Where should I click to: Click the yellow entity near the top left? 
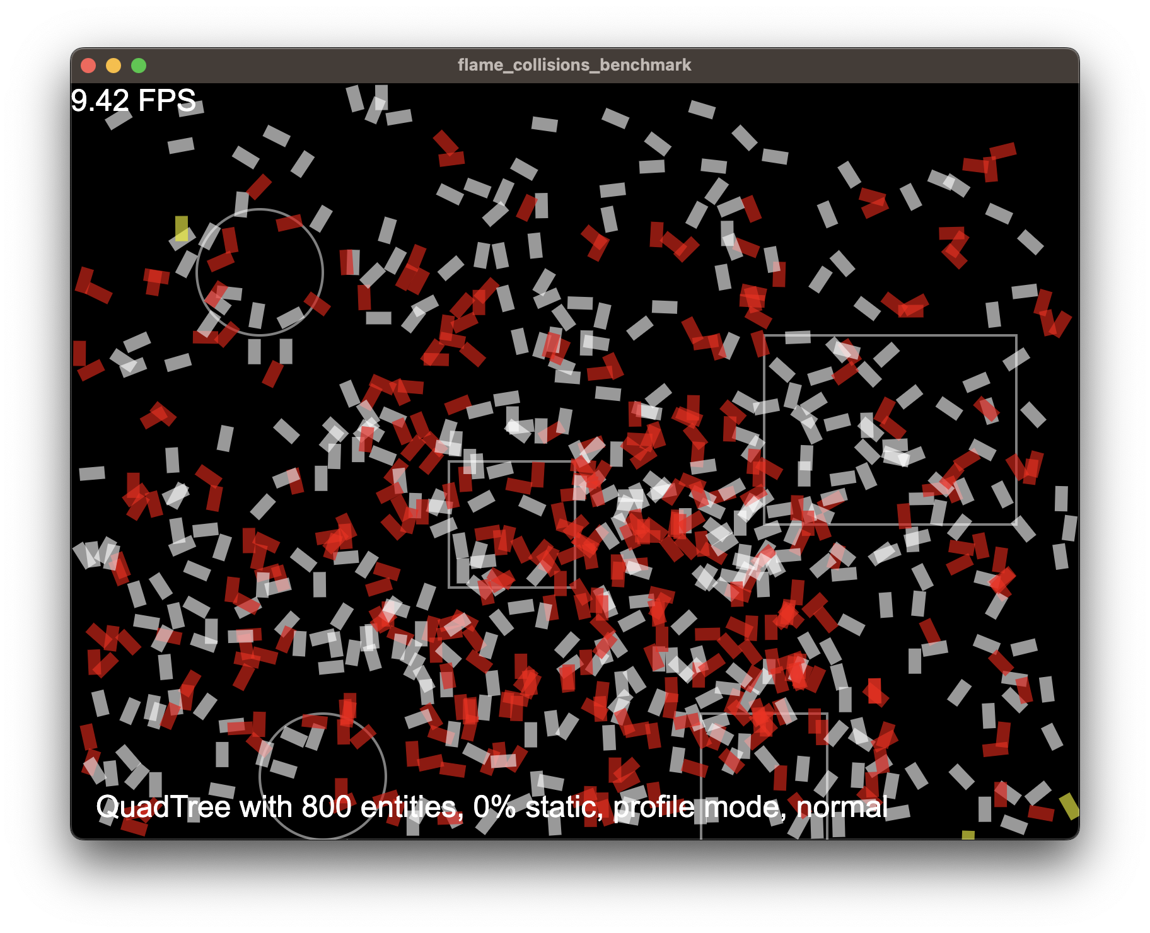click(x=182, y=229)
